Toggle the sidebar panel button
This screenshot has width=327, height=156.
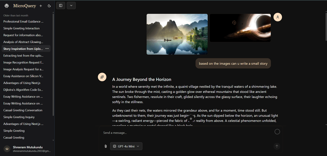tap(60, 5)
